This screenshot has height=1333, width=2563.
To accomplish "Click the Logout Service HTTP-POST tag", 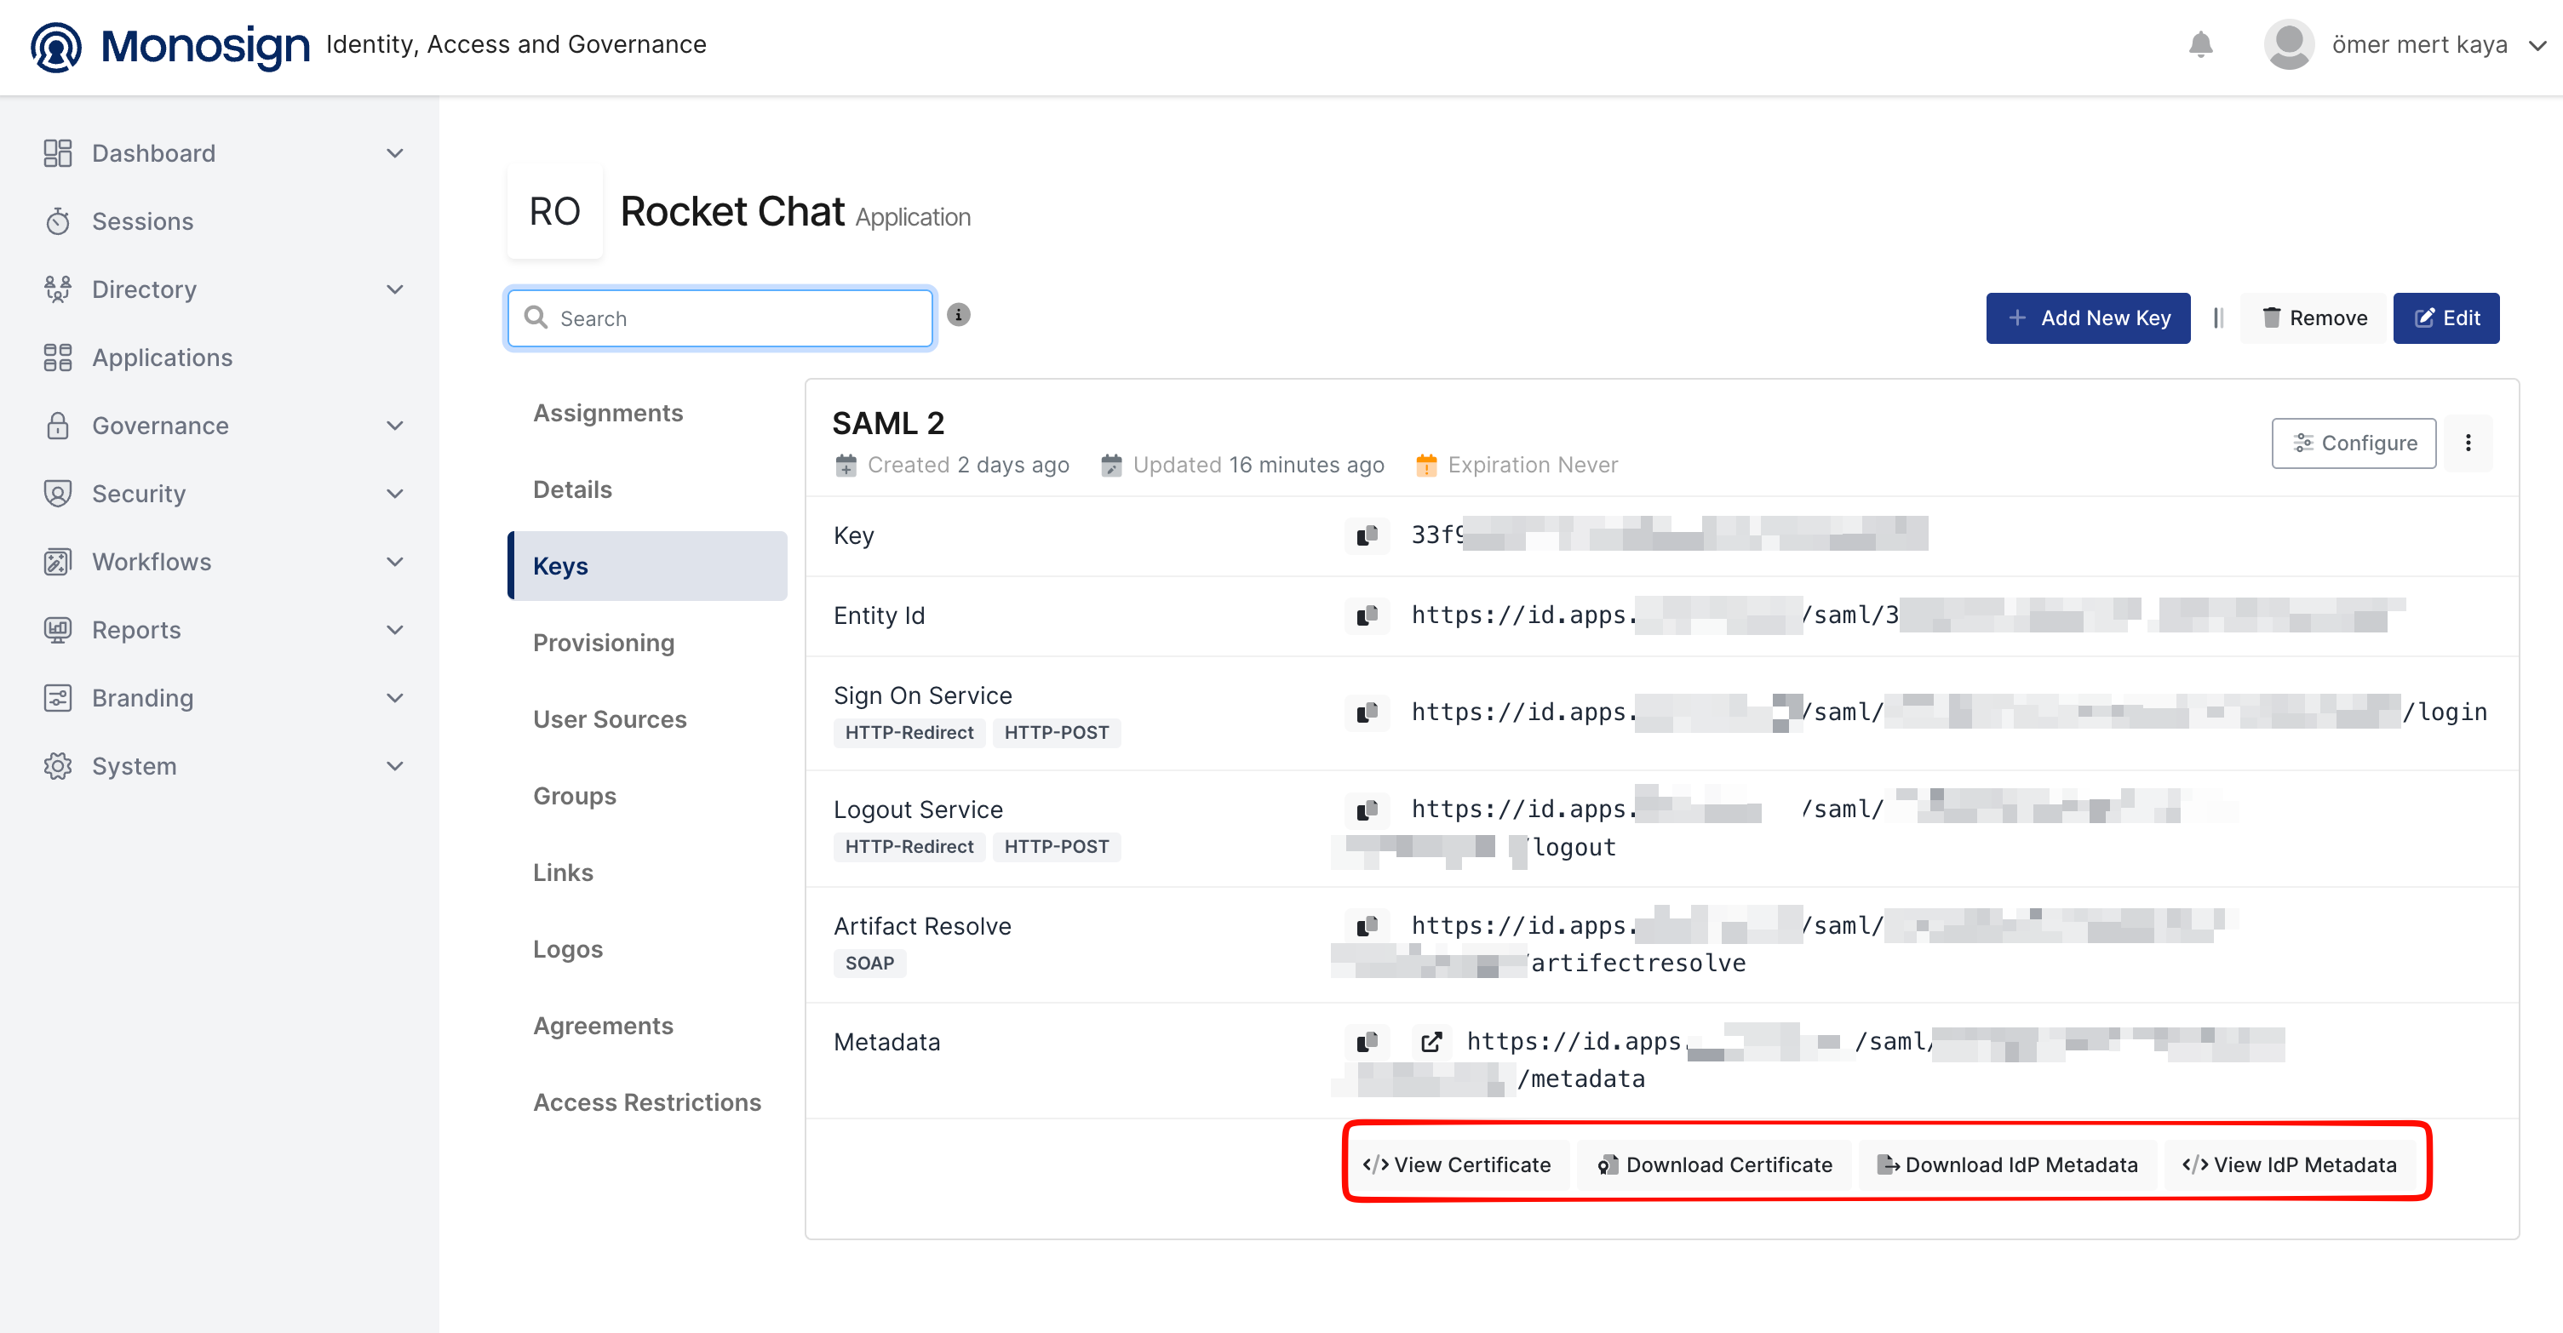I will pyautogui.click(x=1056, y=848).
